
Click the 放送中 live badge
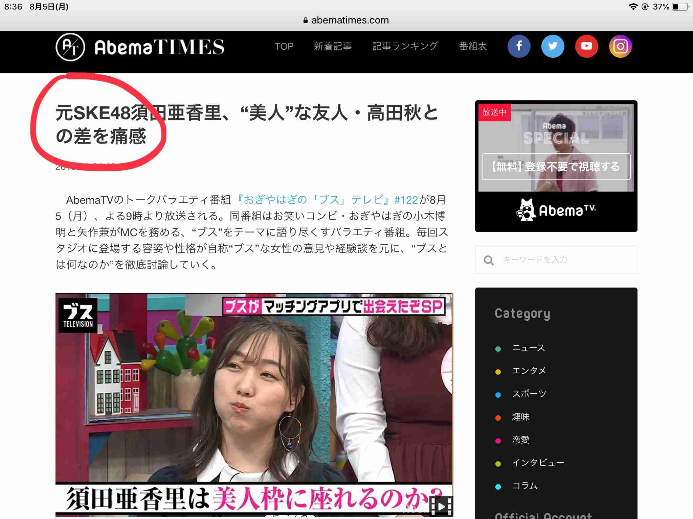pos(494,112)
